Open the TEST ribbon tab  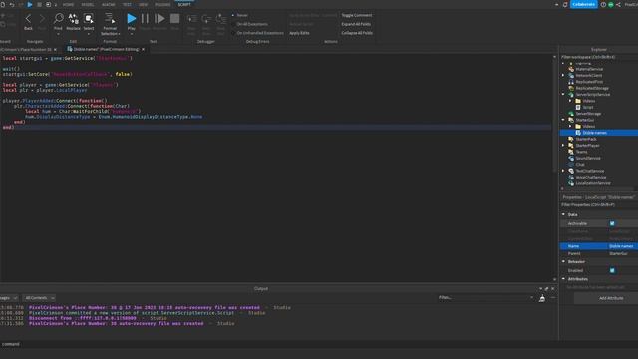pos(127,4)
